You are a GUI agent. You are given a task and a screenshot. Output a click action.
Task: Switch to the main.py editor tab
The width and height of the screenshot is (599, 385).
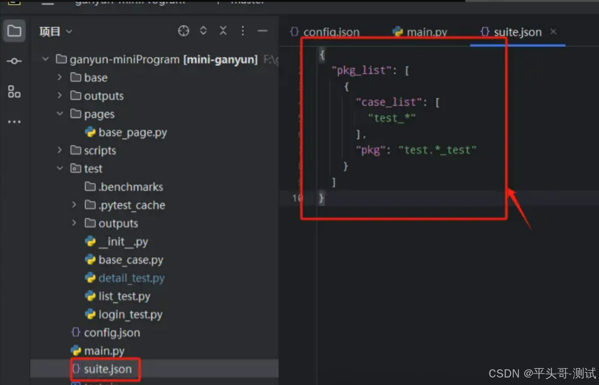coord(420,32)
